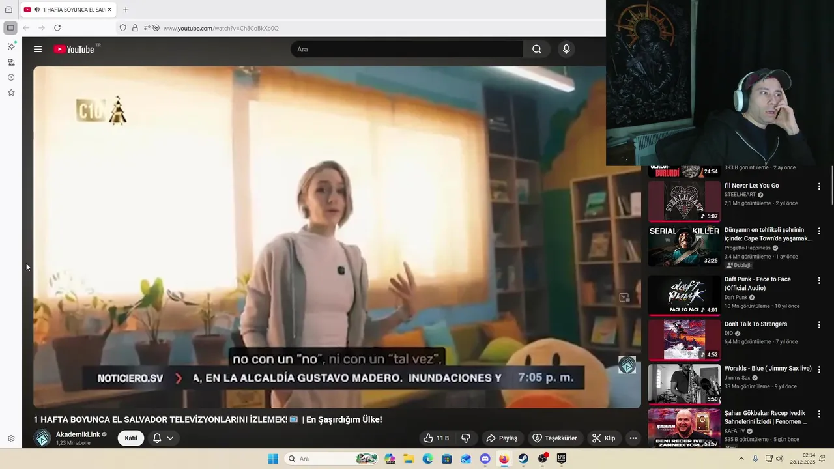Open options for Şahan Gökbakar video
834x469 pixels.
pos(819,414)
